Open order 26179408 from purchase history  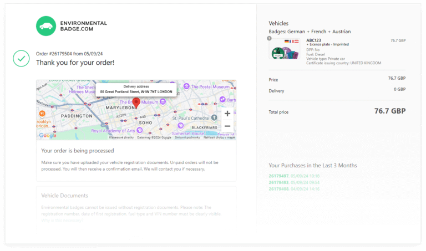pos(278,189)
